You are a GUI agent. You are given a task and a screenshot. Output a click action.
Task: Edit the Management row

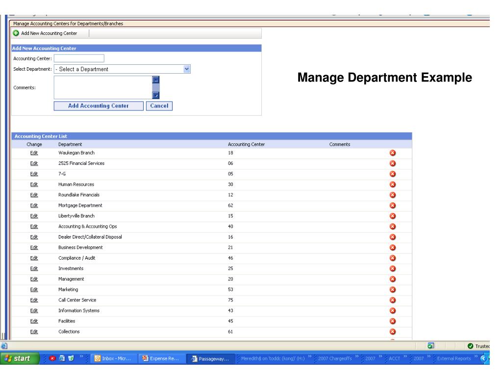pos(34,279)
